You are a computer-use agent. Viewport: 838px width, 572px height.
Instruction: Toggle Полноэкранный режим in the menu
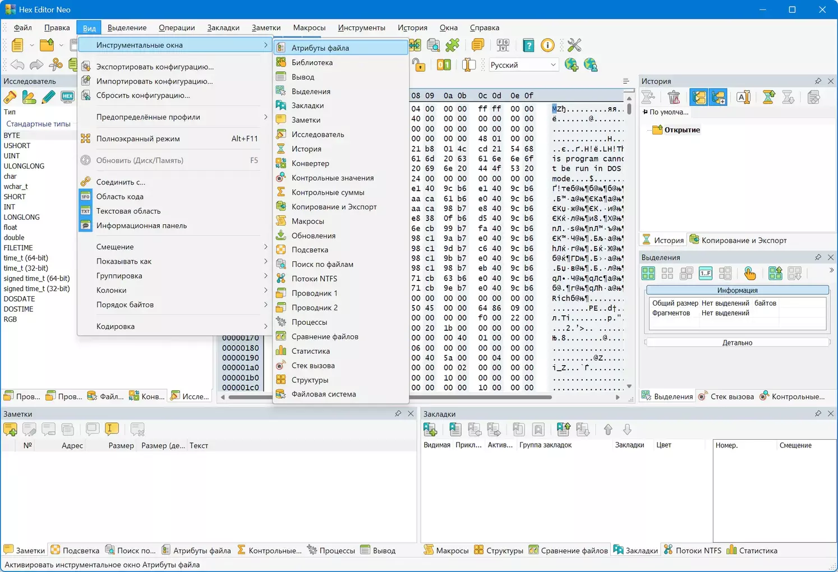click(x=138, y=139)
